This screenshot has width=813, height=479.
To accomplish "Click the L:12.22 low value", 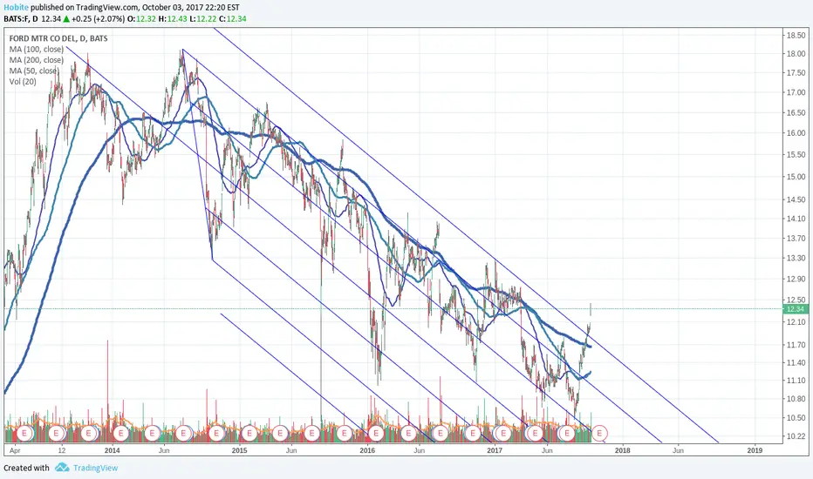I will point(202,18).
